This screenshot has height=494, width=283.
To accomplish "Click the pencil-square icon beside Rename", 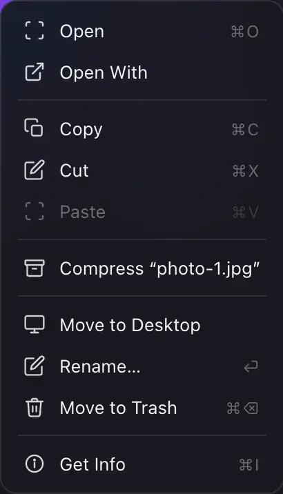I will tap(35, 366).
